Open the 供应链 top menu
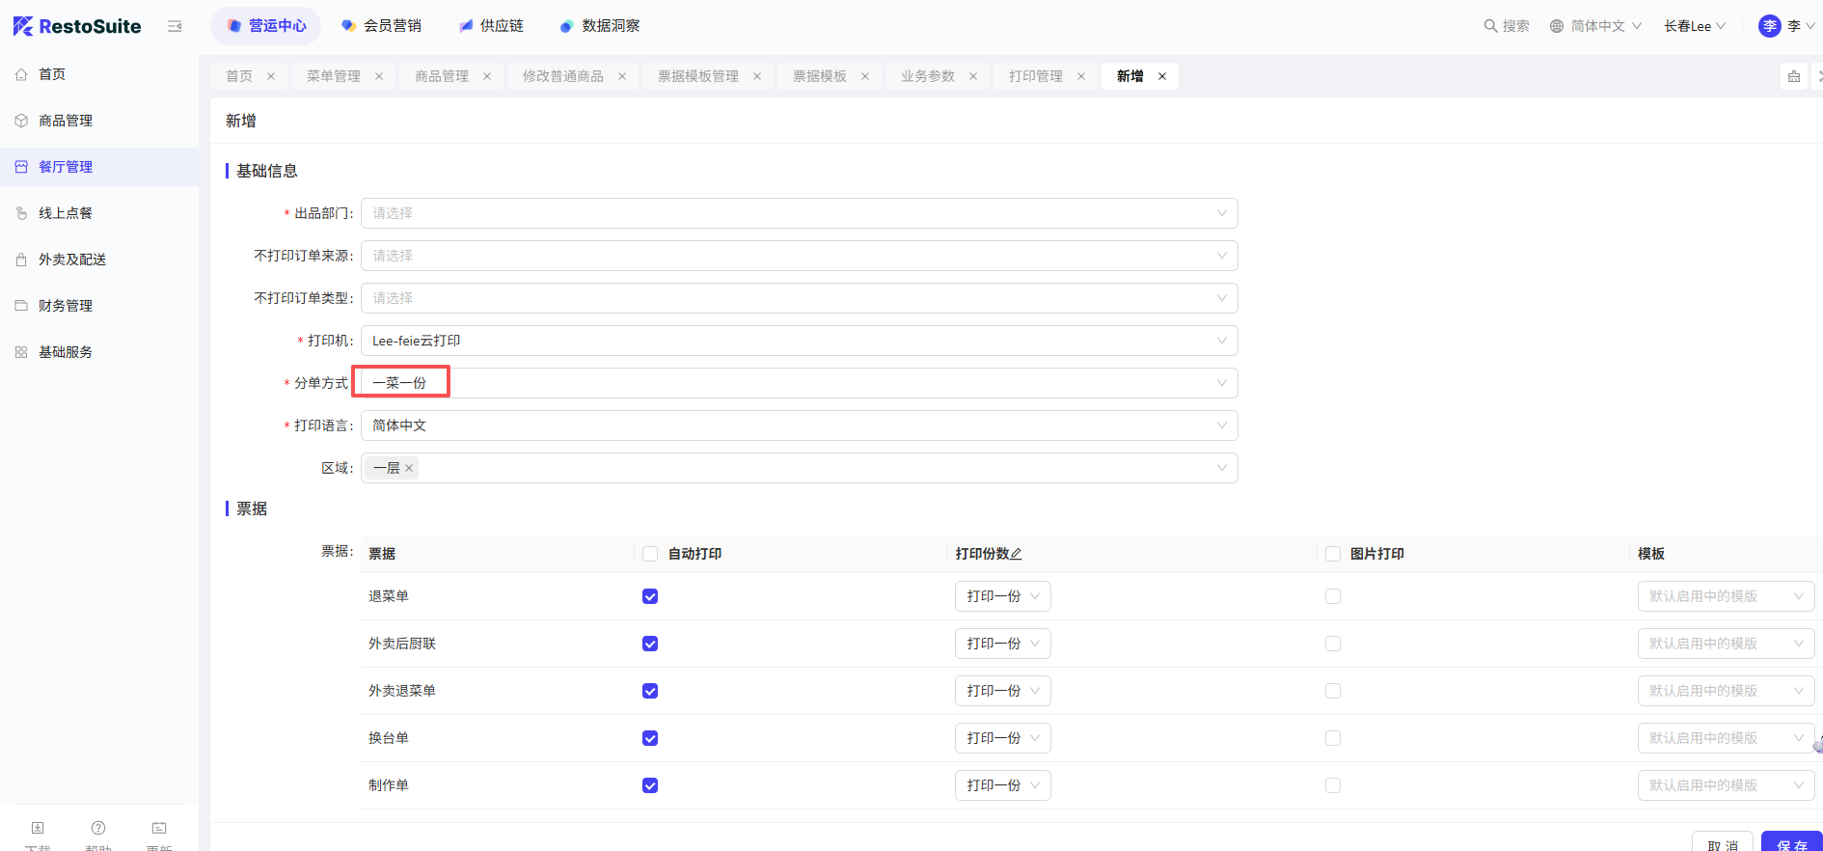The width and height of the screenshot is (1823, 851). point(492,26)
